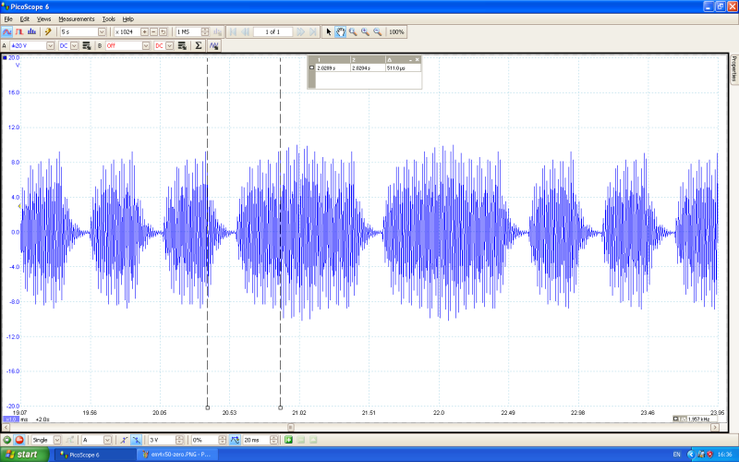Click the horizontal scrollbar right arrow
This screenshot has height=462, width=739.
tap(715, 427)
